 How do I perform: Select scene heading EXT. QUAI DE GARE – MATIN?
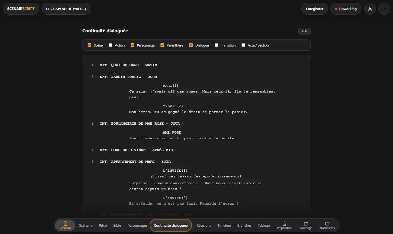coord(128,65)
